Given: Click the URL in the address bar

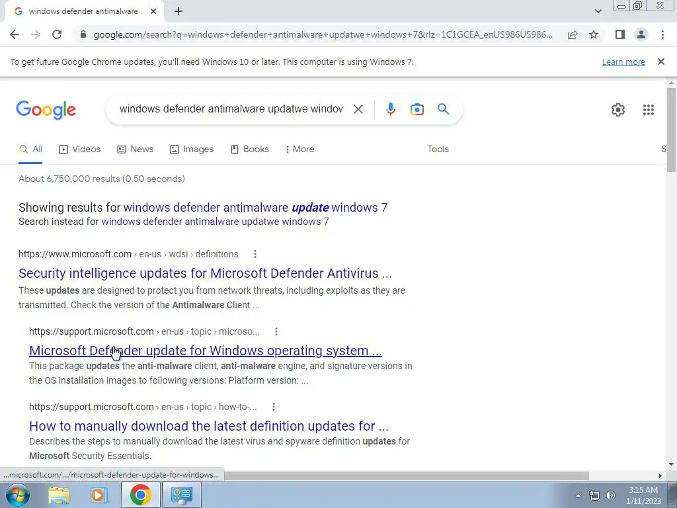Looking at the screenshot, I should pos(323,34).
